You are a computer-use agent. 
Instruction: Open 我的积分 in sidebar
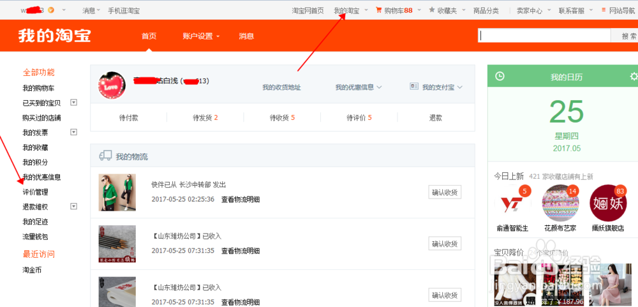(x=35, y=162)
